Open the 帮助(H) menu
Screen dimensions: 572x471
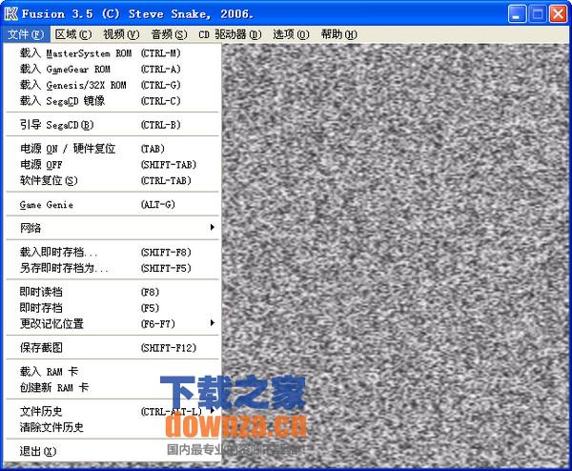338,34
